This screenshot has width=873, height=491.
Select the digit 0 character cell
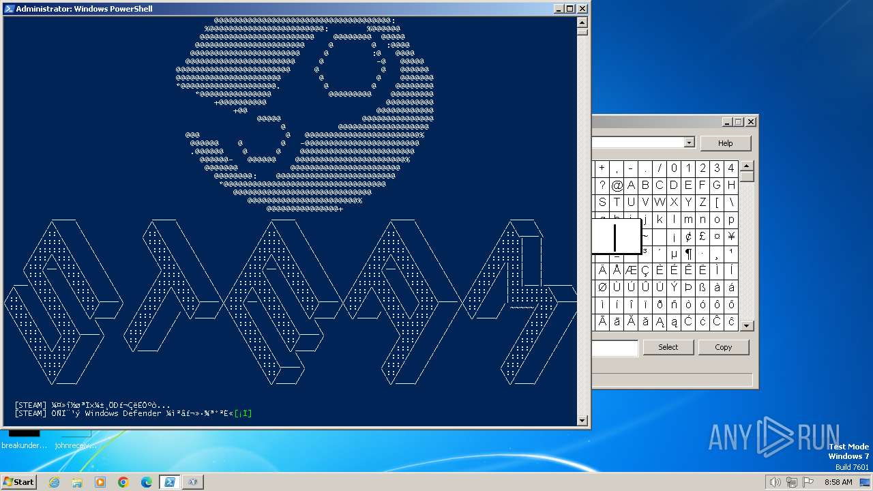[x=674, y=168]
